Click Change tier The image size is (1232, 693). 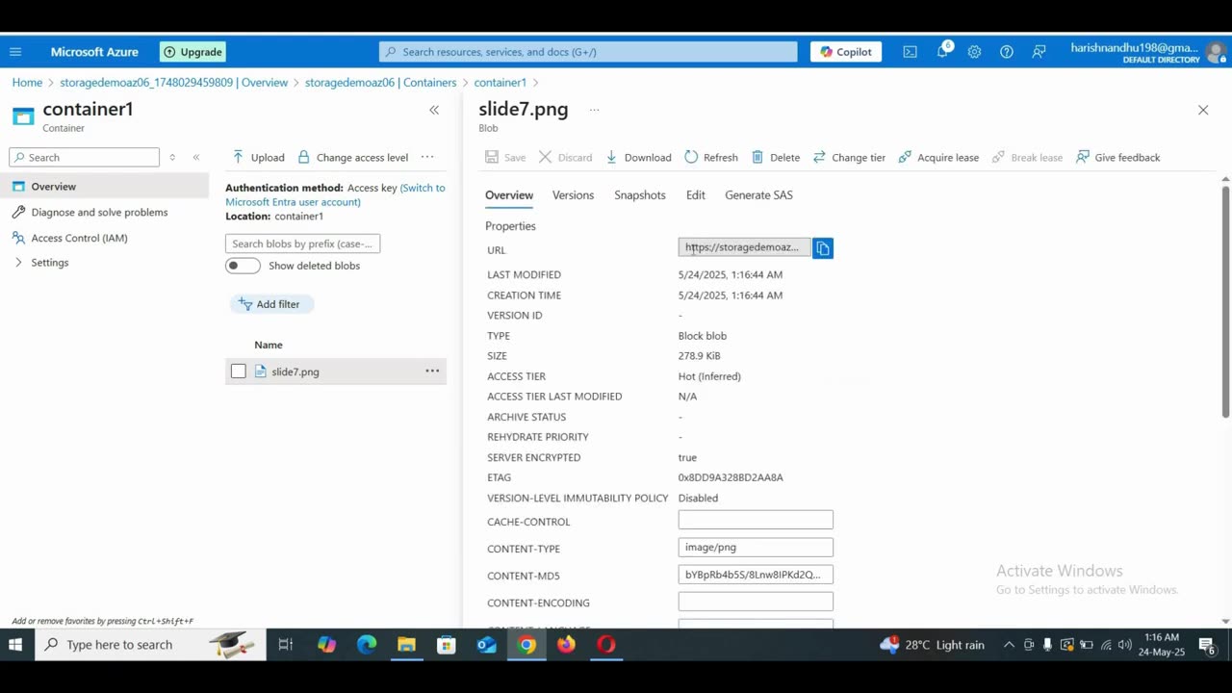click(x=849, y=157)
